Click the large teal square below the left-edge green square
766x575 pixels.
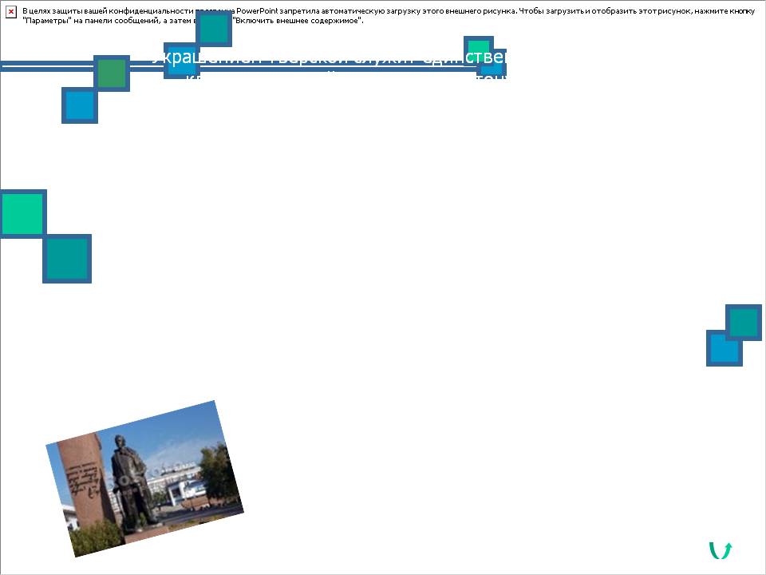click(x=67, y=259)
